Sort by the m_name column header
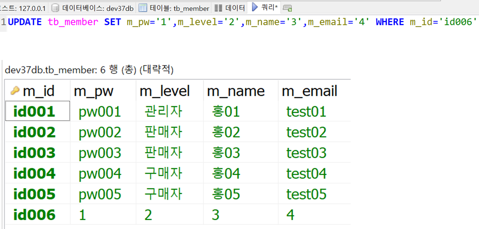 click(241, 91)
